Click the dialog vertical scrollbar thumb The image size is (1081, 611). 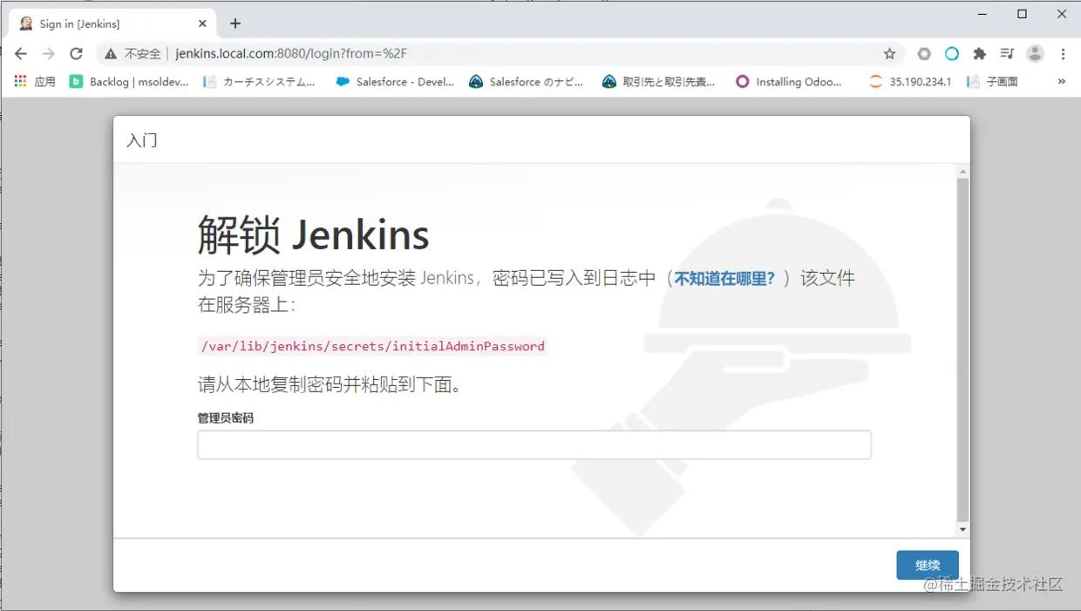coord(962,350)
